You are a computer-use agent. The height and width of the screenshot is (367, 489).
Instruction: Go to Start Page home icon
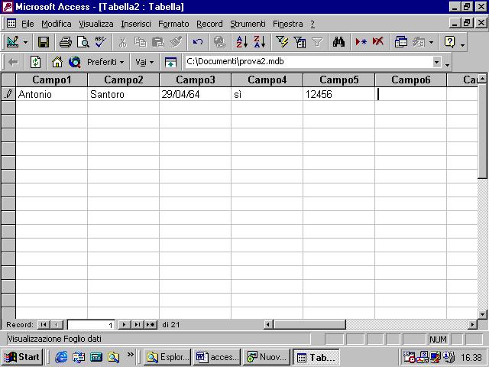57,63
